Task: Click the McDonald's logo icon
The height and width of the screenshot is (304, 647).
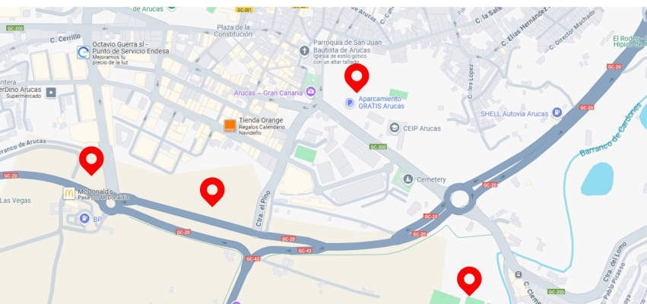Action: point(69,193)
